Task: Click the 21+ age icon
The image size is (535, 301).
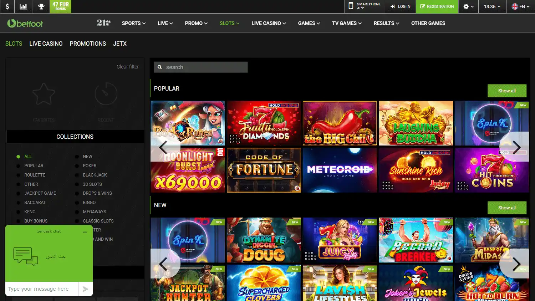Action: pos(103,23)
